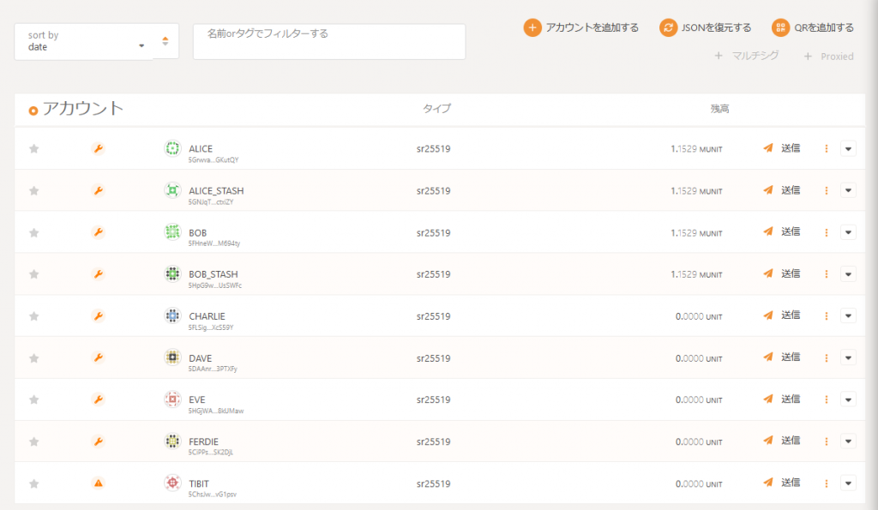Image resolution: width=878 pixels, height=510 pixels.
Task: Open the sort by date dropdown
Action: pos(84,42)
